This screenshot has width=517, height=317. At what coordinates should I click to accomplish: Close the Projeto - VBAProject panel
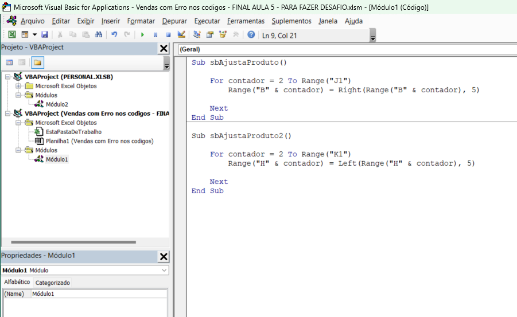[x=164, y=49]
